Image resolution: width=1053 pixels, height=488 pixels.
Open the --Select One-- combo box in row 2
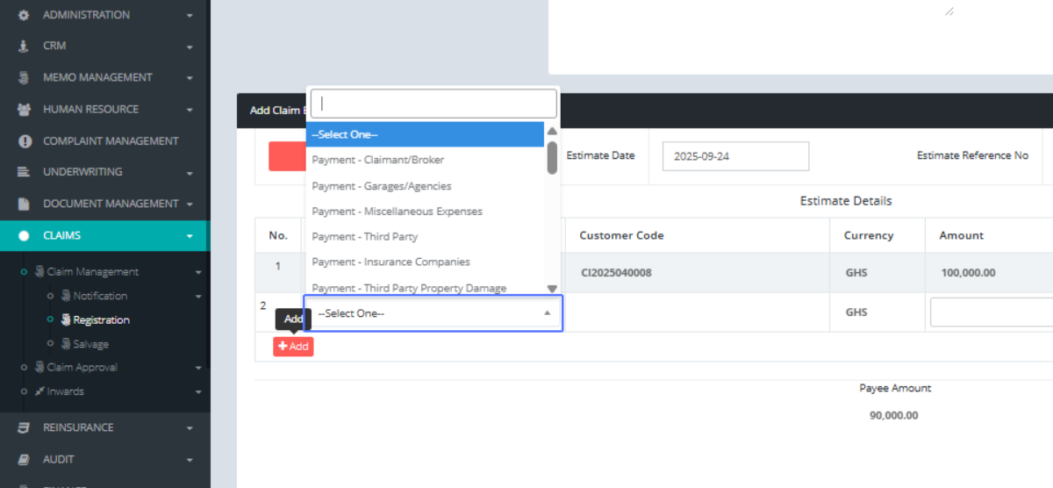tap(433, 313)
